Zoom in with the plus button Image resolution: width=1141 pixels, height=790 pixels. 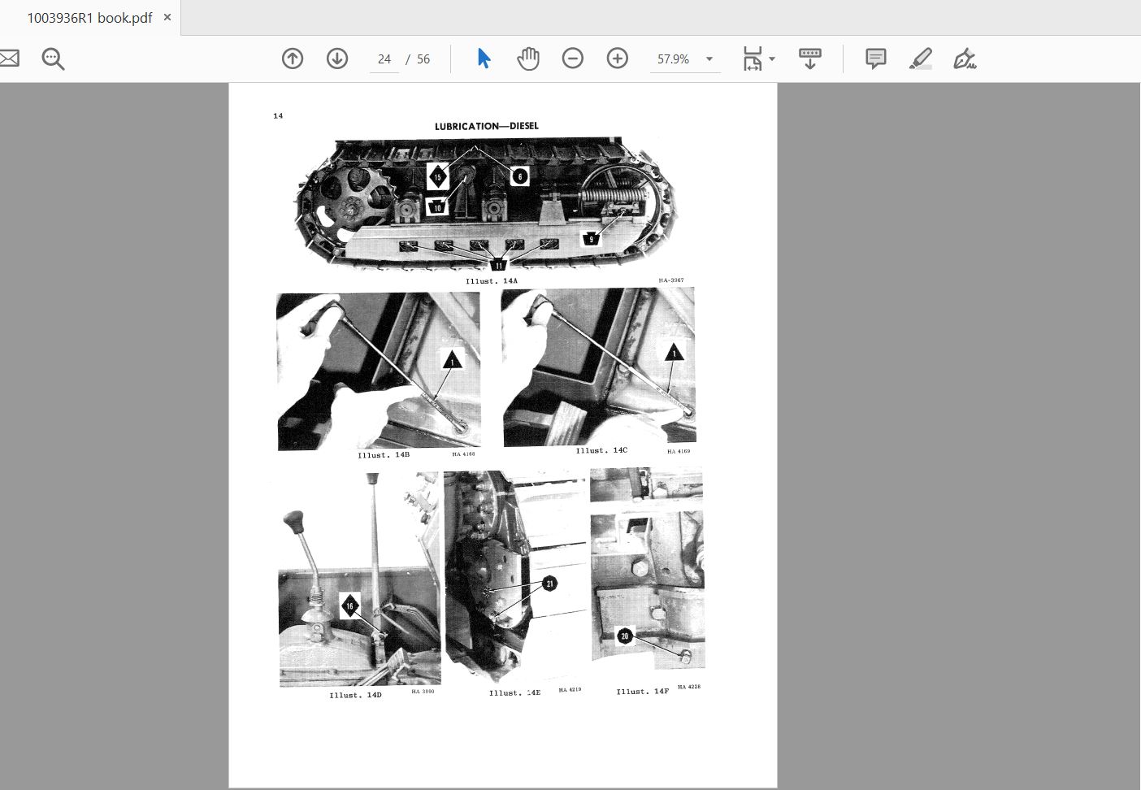618,59
